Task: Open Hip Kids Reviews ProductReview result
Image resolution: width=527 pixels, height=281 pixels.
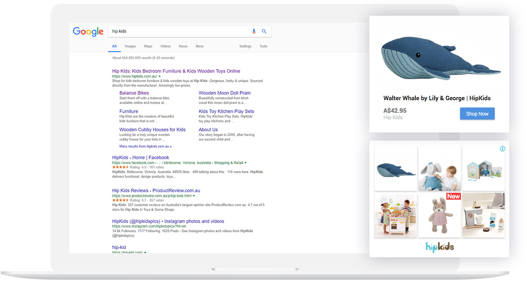Action: click(x=156, y=191)
